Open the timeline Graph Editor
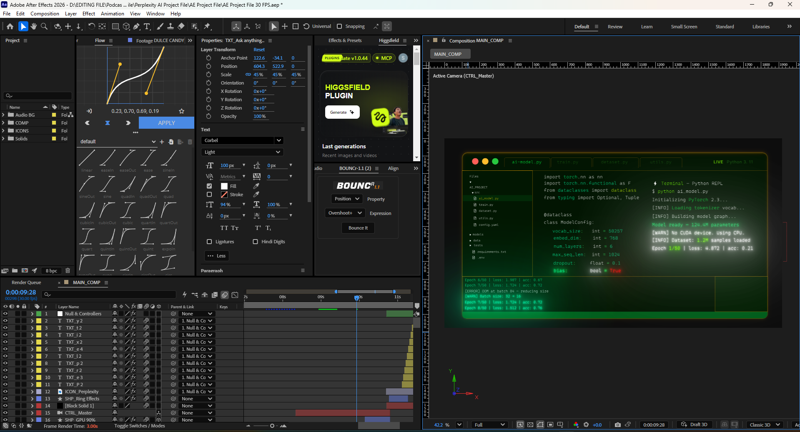 (235, 295)
